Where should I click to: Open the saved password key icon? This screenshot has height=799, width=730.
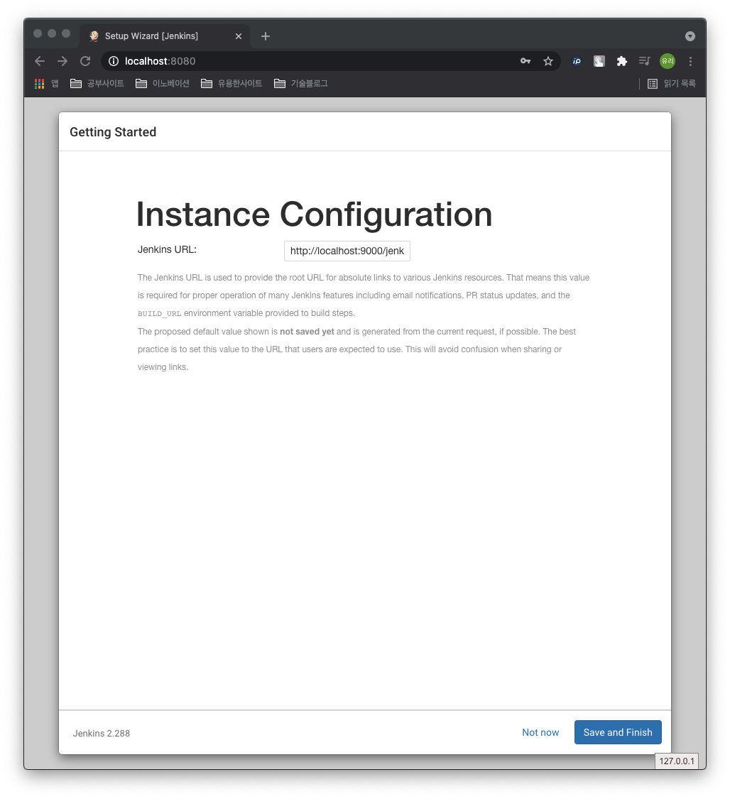click(x=525, y=61)
